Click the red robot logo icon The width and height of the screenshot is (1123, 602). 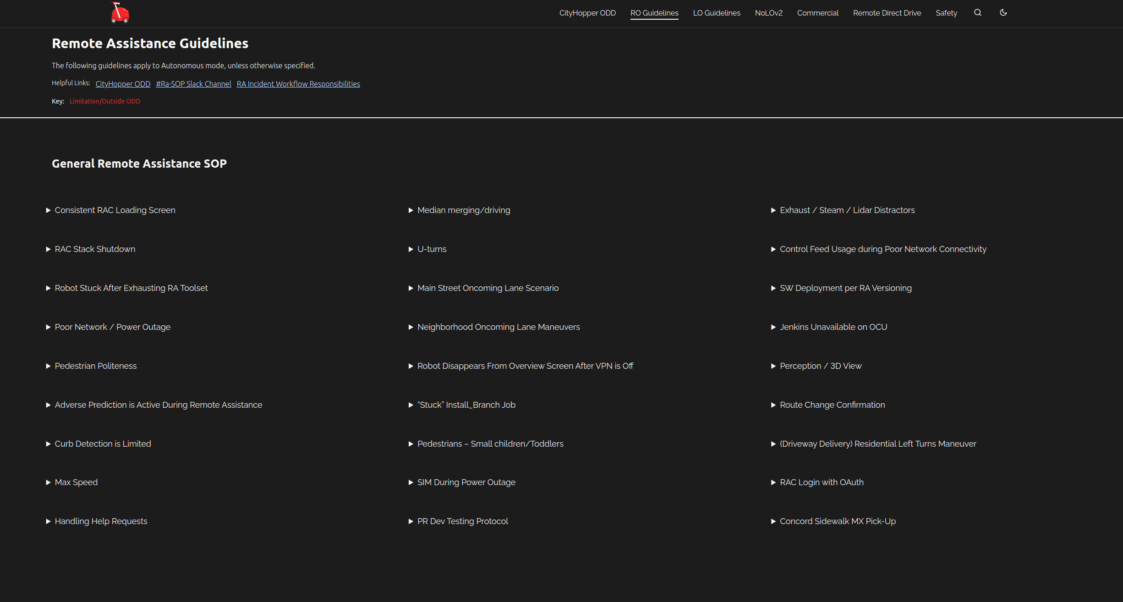pyautogui.click(x=120, y=13)
